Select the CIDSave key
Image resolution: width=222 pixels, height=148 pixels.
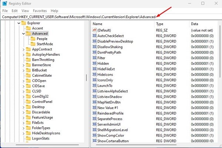[38, 86]
